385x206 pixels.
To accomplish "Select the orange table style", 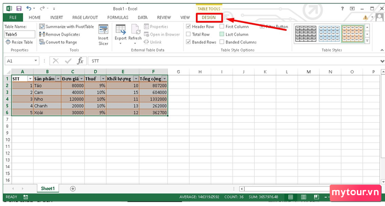I will pos(353,33).
